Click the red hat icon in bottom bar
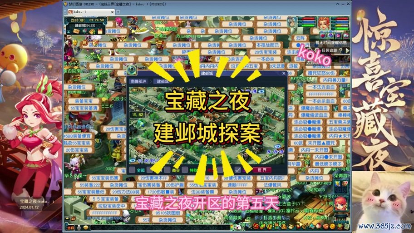414x233 pixels. (256, 226)
